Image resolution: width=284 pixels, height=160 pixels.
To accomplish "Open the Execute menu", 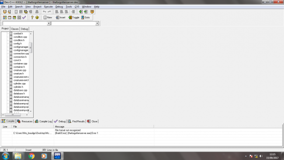I will (48, 7).
